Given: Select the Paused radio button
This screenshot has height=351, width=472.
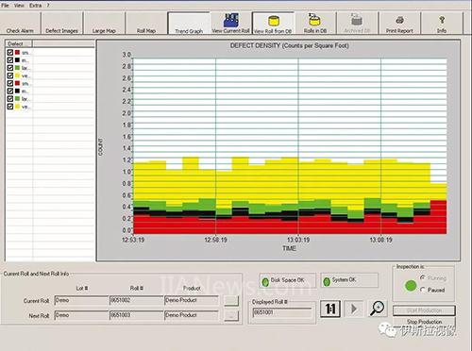Looking at the screenshot, I should pos(423,290).
